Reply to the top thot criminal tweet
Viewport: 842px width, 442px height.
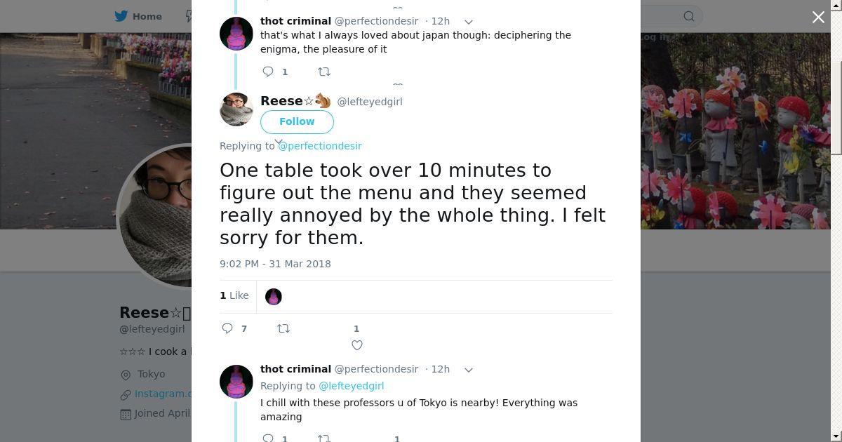click(x=268, y=72)
